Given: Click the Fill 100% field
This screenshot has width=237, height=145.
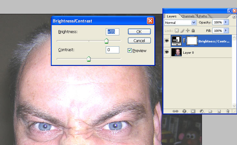Looking at the screenshot, I should pyautogui.click(x=218, y=31).
